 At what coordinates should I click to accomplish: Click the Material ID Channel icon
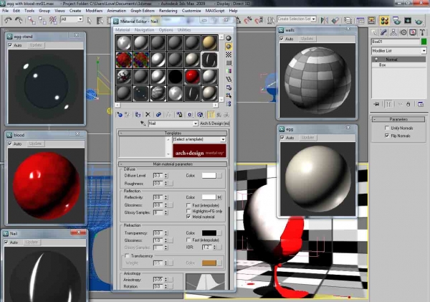189,115
